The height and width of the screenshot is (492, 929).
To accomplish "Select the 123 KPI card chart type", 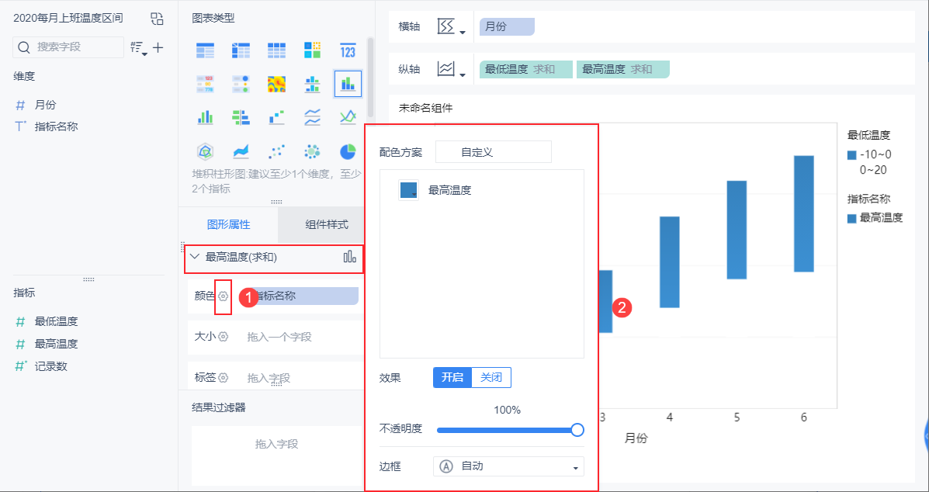I will (348, 50).
